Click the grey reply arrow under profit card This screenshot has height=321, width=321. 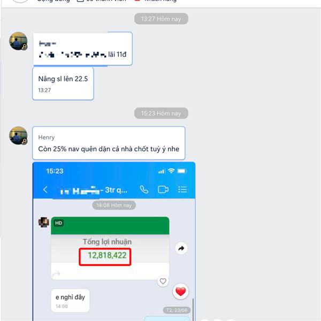point(56,274)
